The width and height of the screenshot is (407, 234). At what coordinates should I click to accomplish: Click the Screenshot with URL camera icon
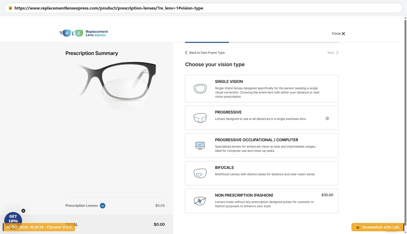(357, 227)
